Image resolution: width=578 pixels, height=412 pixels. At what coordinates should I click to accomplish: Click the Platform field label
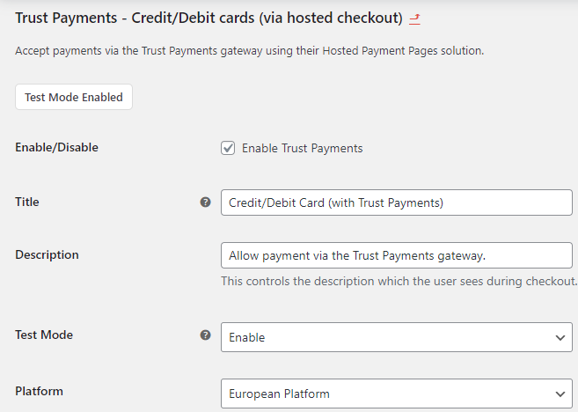[39, 391]
